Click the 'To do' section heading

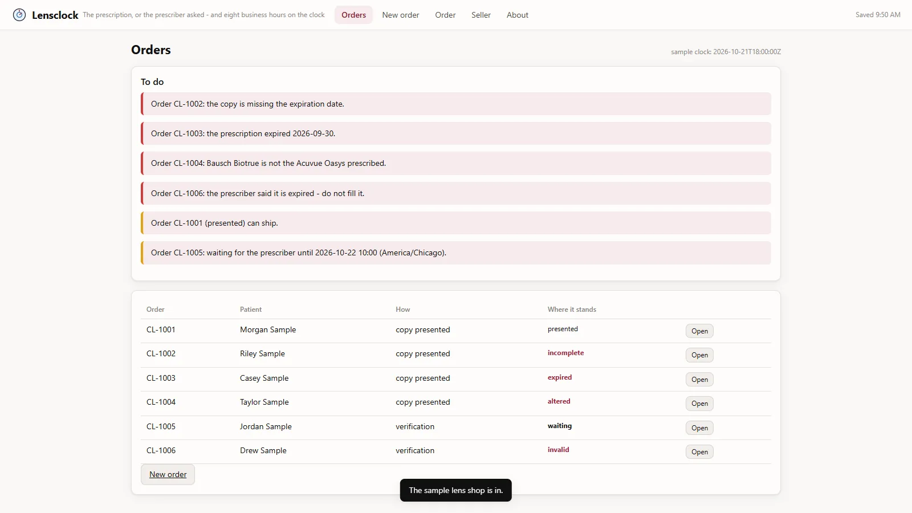click(152, 82)
